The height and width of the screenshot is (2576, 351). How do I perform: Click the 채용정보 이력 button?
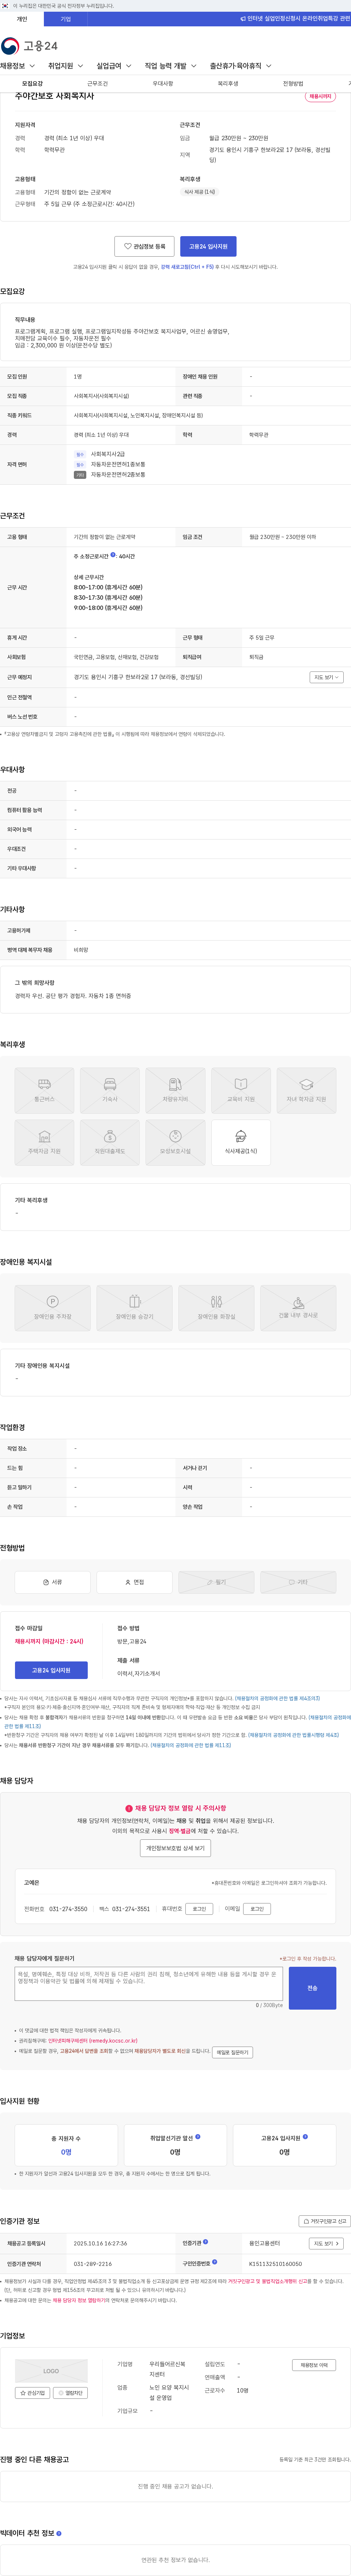coord(314,2365)
